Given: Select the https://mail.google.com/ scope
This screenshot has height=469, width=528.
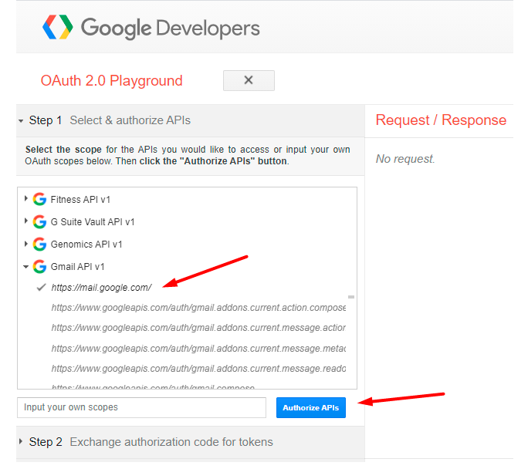Looking at the screenshot, I should pos(101,288).
